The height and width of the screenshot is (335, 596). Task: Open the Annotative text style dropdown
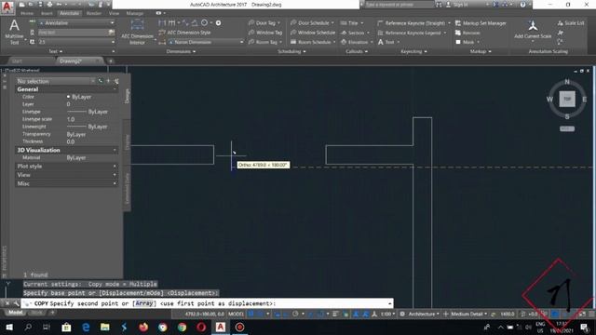click(x=76, y=23)
